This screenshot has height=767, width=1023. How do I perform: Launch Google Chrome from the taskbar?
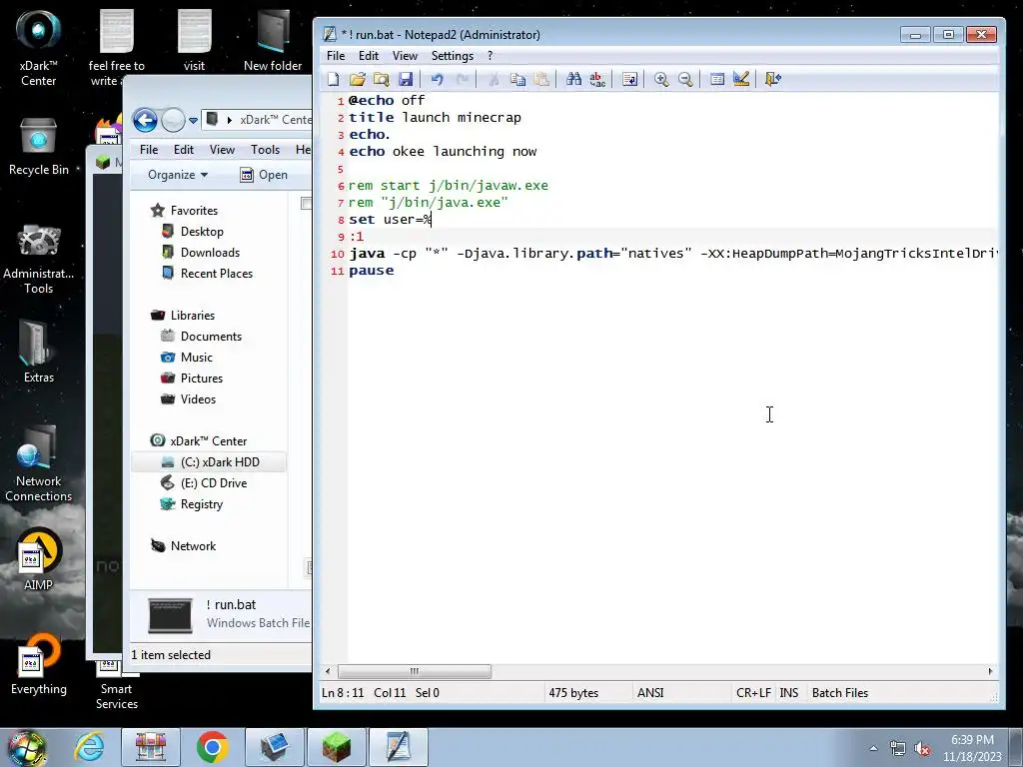(x=212, y=747)
